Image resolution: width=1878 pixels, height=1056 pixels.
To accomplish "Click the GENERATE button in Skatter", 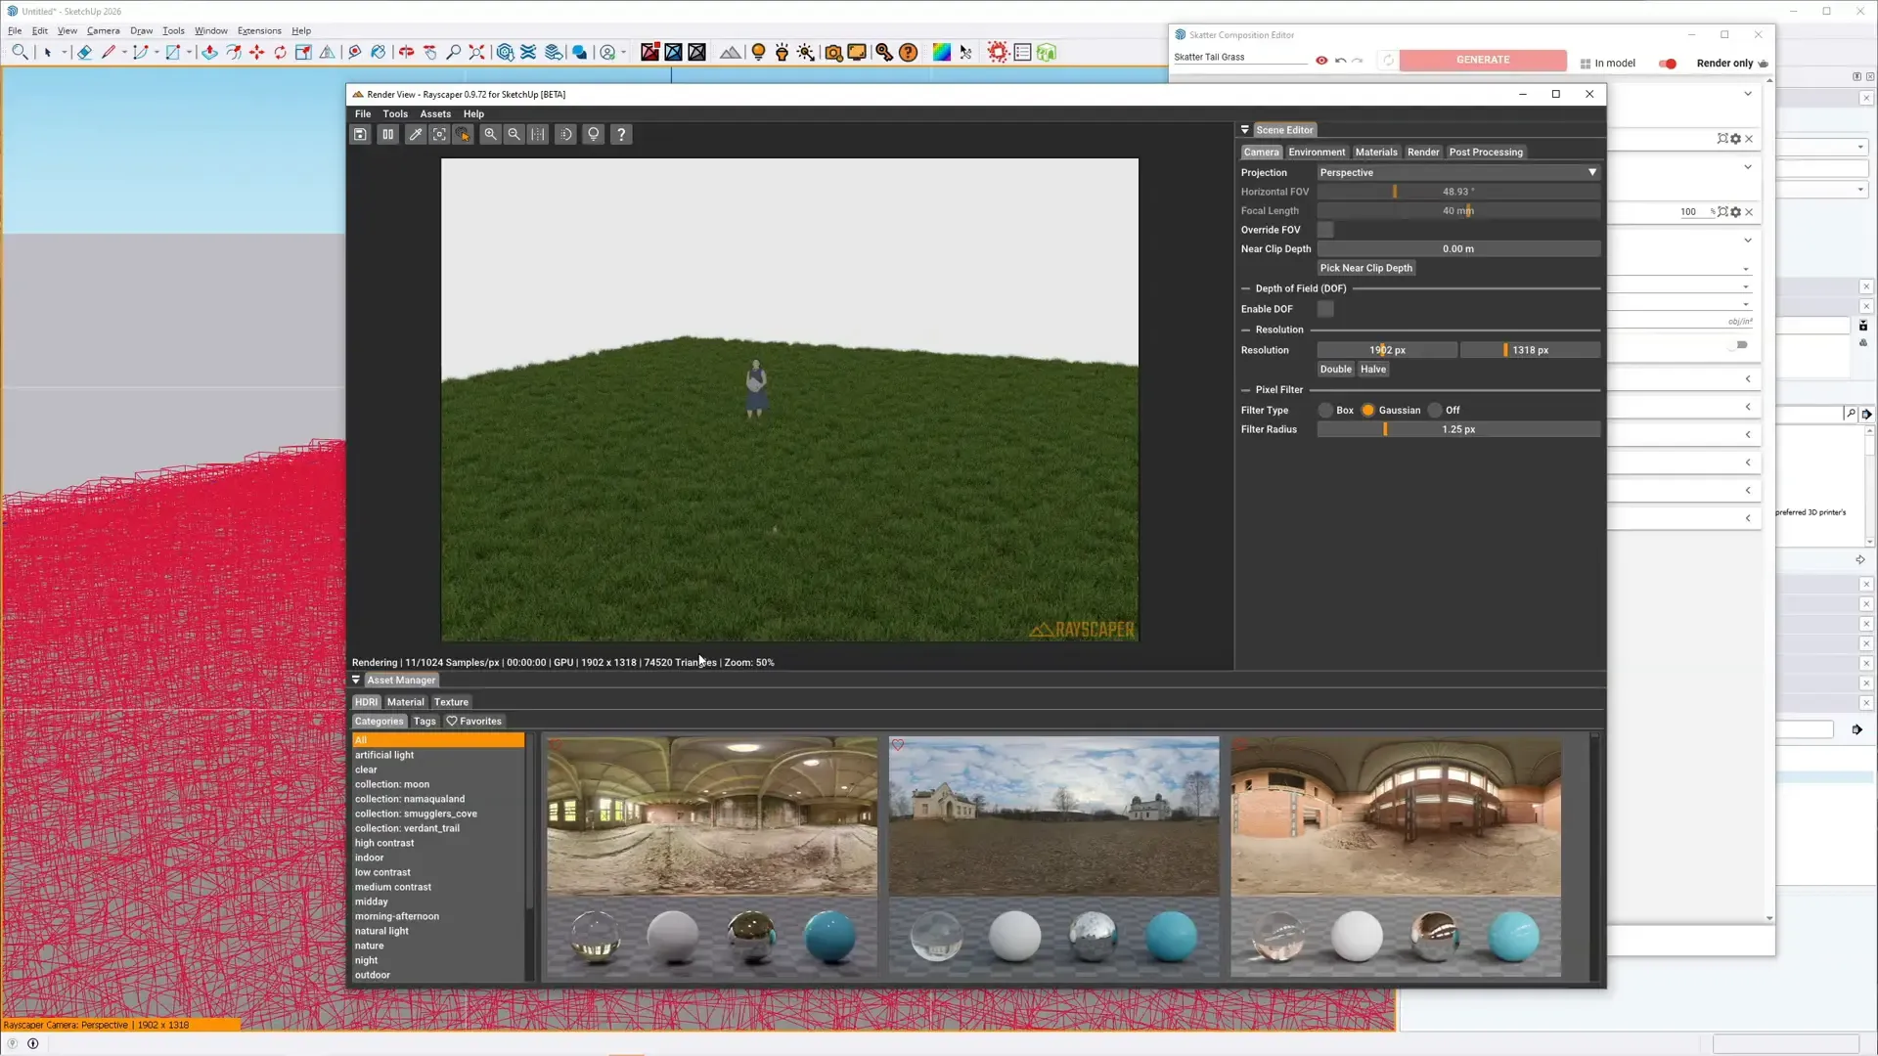I will tap(1483, 61).
